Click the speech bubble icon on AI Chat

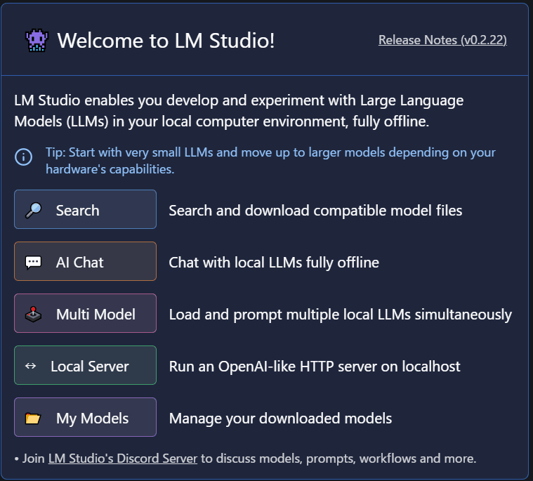(x=33, y=263)
